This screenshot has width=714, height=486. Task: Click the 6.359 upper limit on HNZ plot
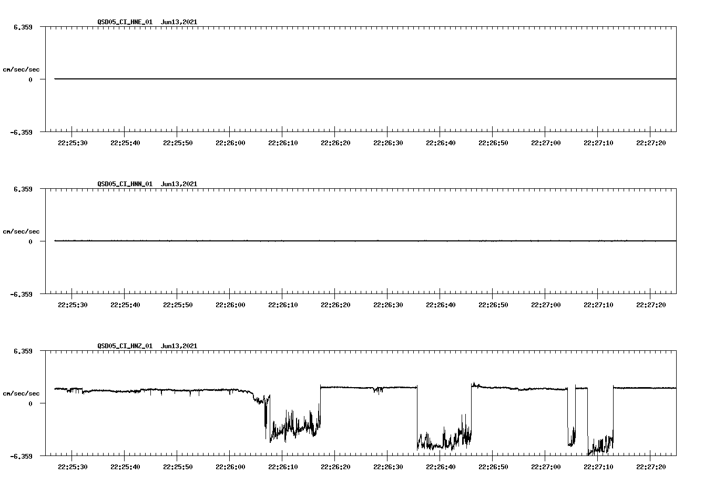[x=23, y=351]
